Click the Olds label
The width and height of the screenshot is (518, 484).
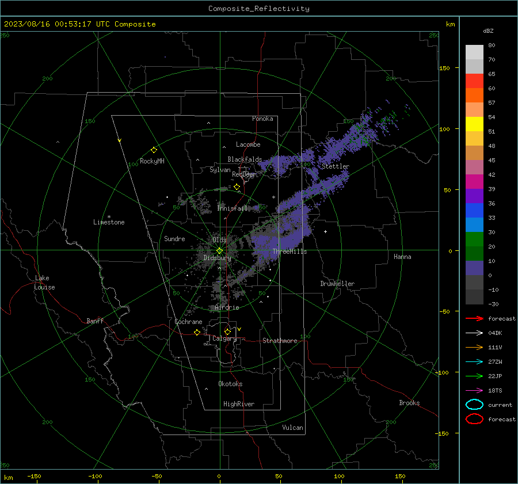[x=219, y=240]
